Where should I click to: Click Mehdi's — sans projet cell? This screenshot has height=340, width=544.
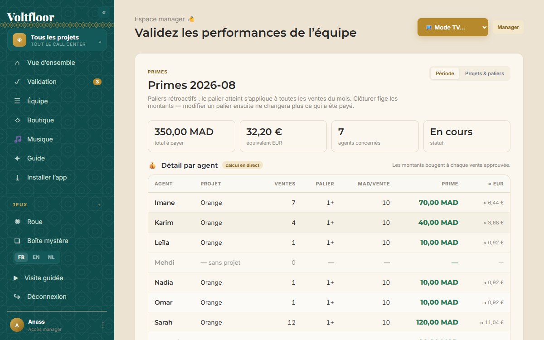tap(221, 262)
